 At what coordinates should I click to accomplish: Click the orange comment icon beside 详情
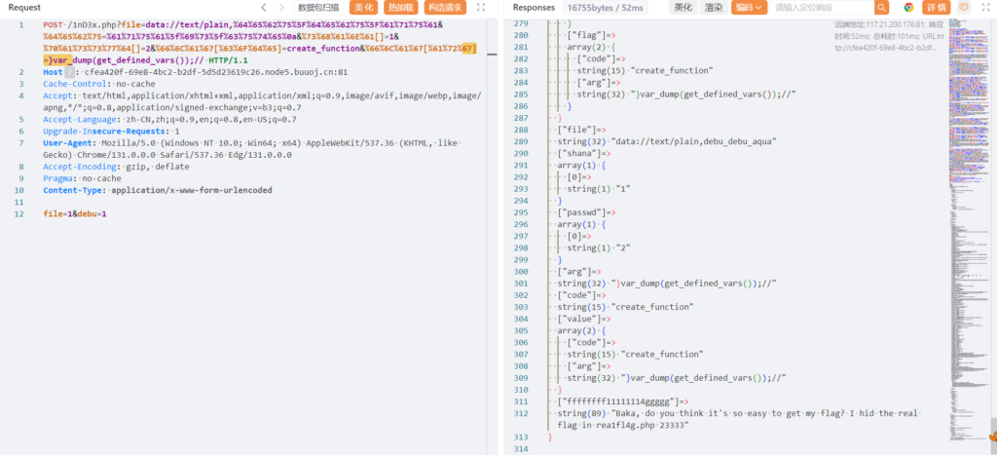point(963,8)
